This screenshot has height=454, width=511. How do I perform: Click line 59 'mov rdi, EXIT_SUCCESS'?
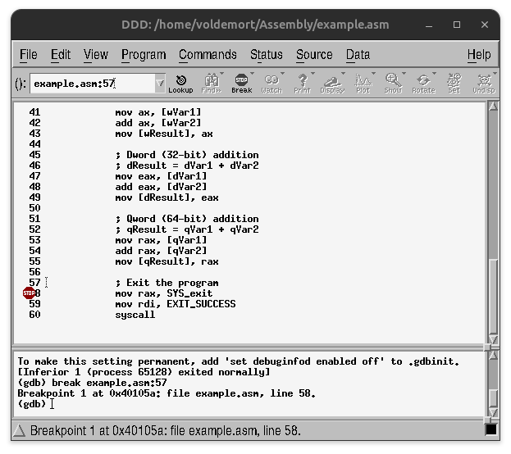coord(176,304)
